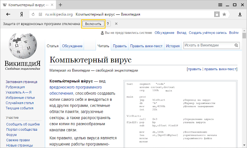Click the user avatar icon beside Вы не представились
The width and height of the screenshot is (247, 148).
point(102,33)
